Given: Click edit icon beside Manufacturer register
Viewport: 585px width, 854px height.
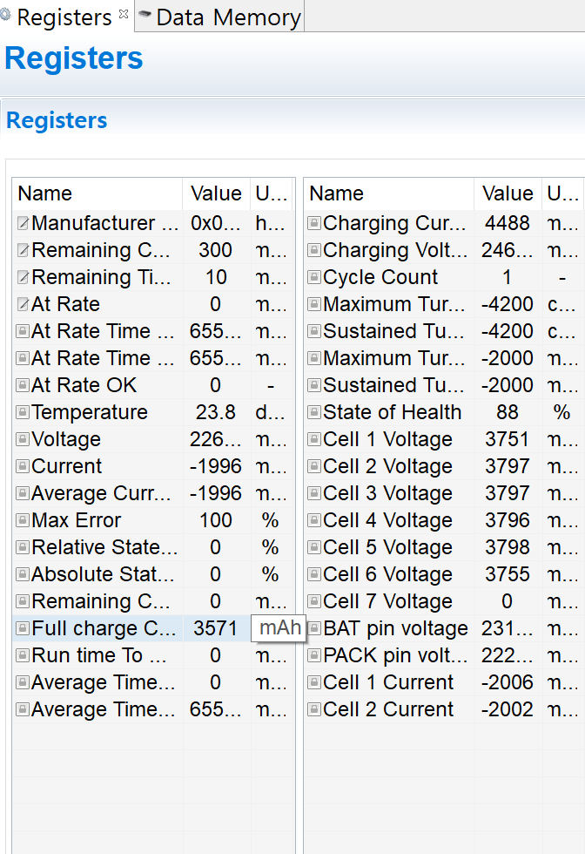Looking at the screenshot, I should coord(23,224).
